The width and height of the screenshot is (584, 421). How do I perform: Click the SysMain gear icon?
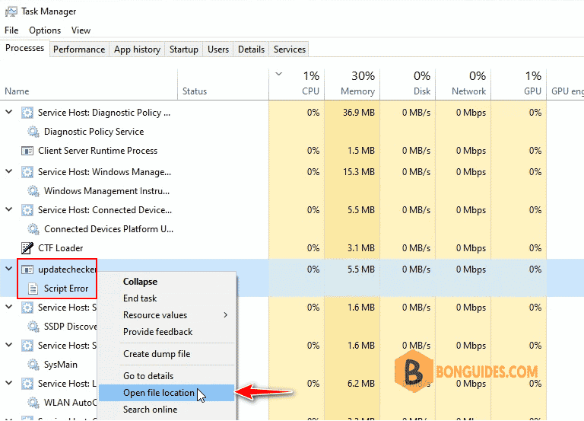pos(33,365)
